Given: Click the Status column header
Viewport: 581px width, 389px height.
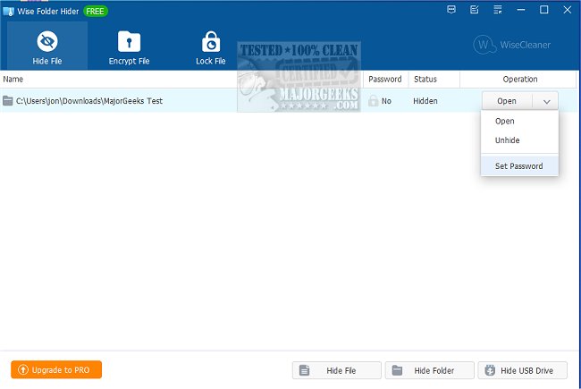Looking at the screenshot, I should (x=434, y=79).
